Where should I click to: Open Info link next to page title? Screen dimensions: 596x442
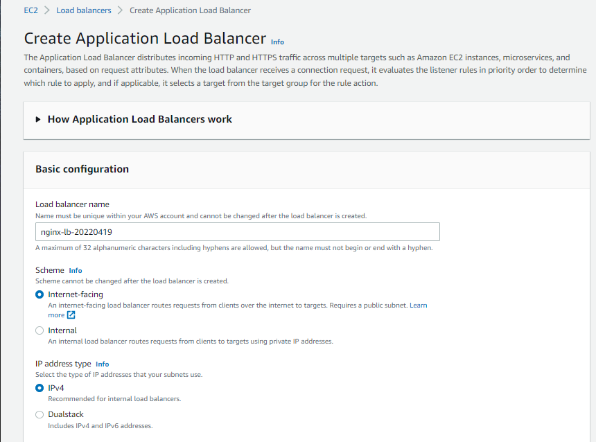(x=277, y=42)
